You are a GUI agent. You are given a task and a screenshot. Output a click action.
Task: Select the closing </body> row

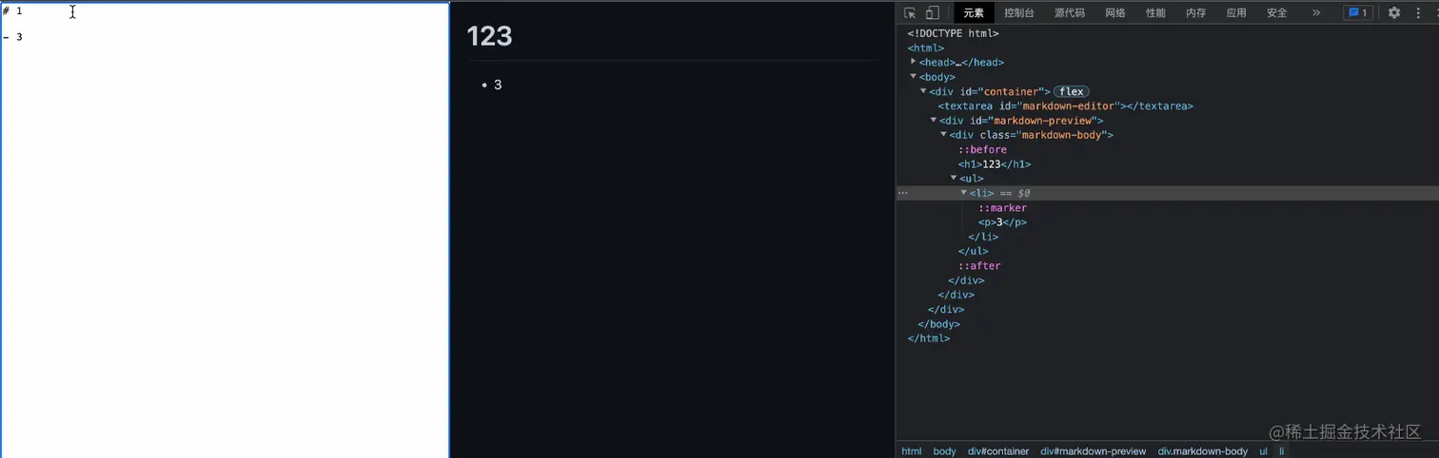(938, 324)
